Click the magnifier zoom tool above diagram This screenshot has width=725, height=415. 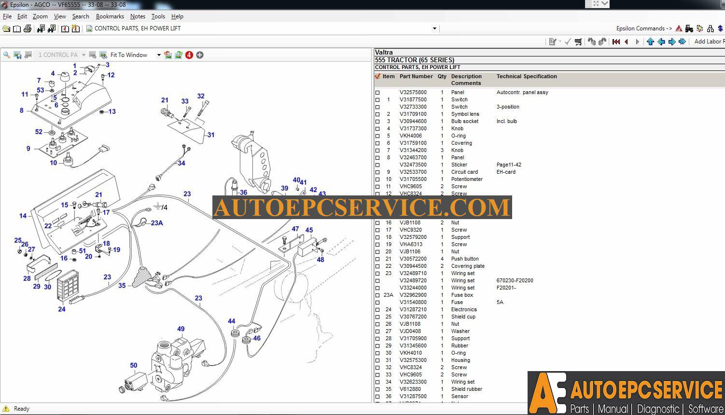tap(7, 55)
